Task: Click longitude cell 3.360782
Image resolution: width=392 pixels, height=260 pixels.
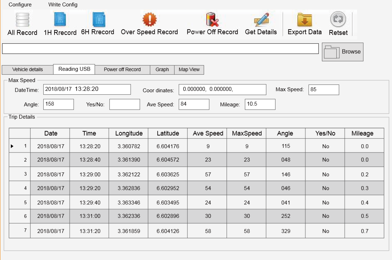Action: (128, 146)
